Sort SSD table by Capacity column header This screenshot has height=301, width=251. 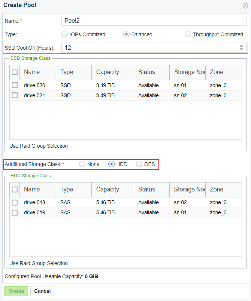click(x=113, y=72)
